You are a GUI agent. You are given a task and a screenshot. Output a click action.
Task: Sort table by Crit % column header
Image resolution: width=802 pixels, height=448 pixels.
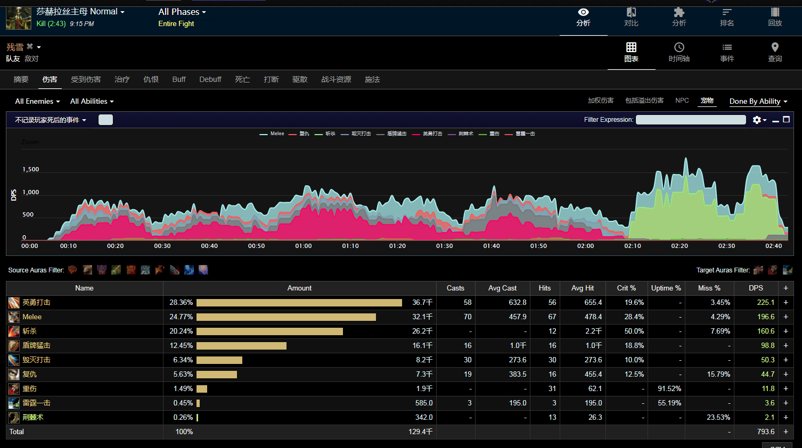click(x=626, y=288)
